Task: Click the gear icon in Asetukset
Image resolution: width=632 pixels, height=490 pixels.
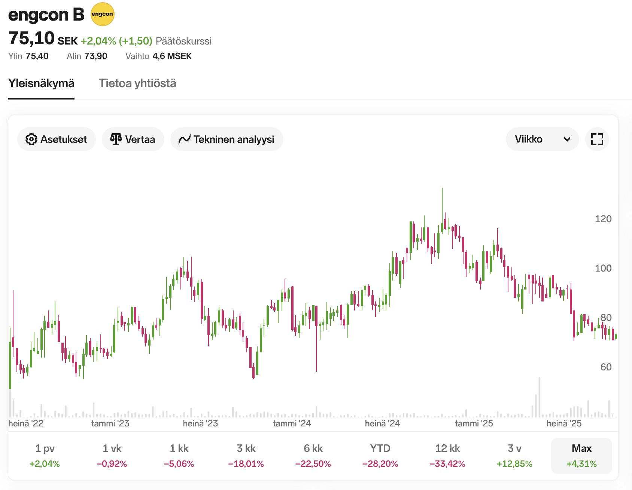Action: point(31,139)
